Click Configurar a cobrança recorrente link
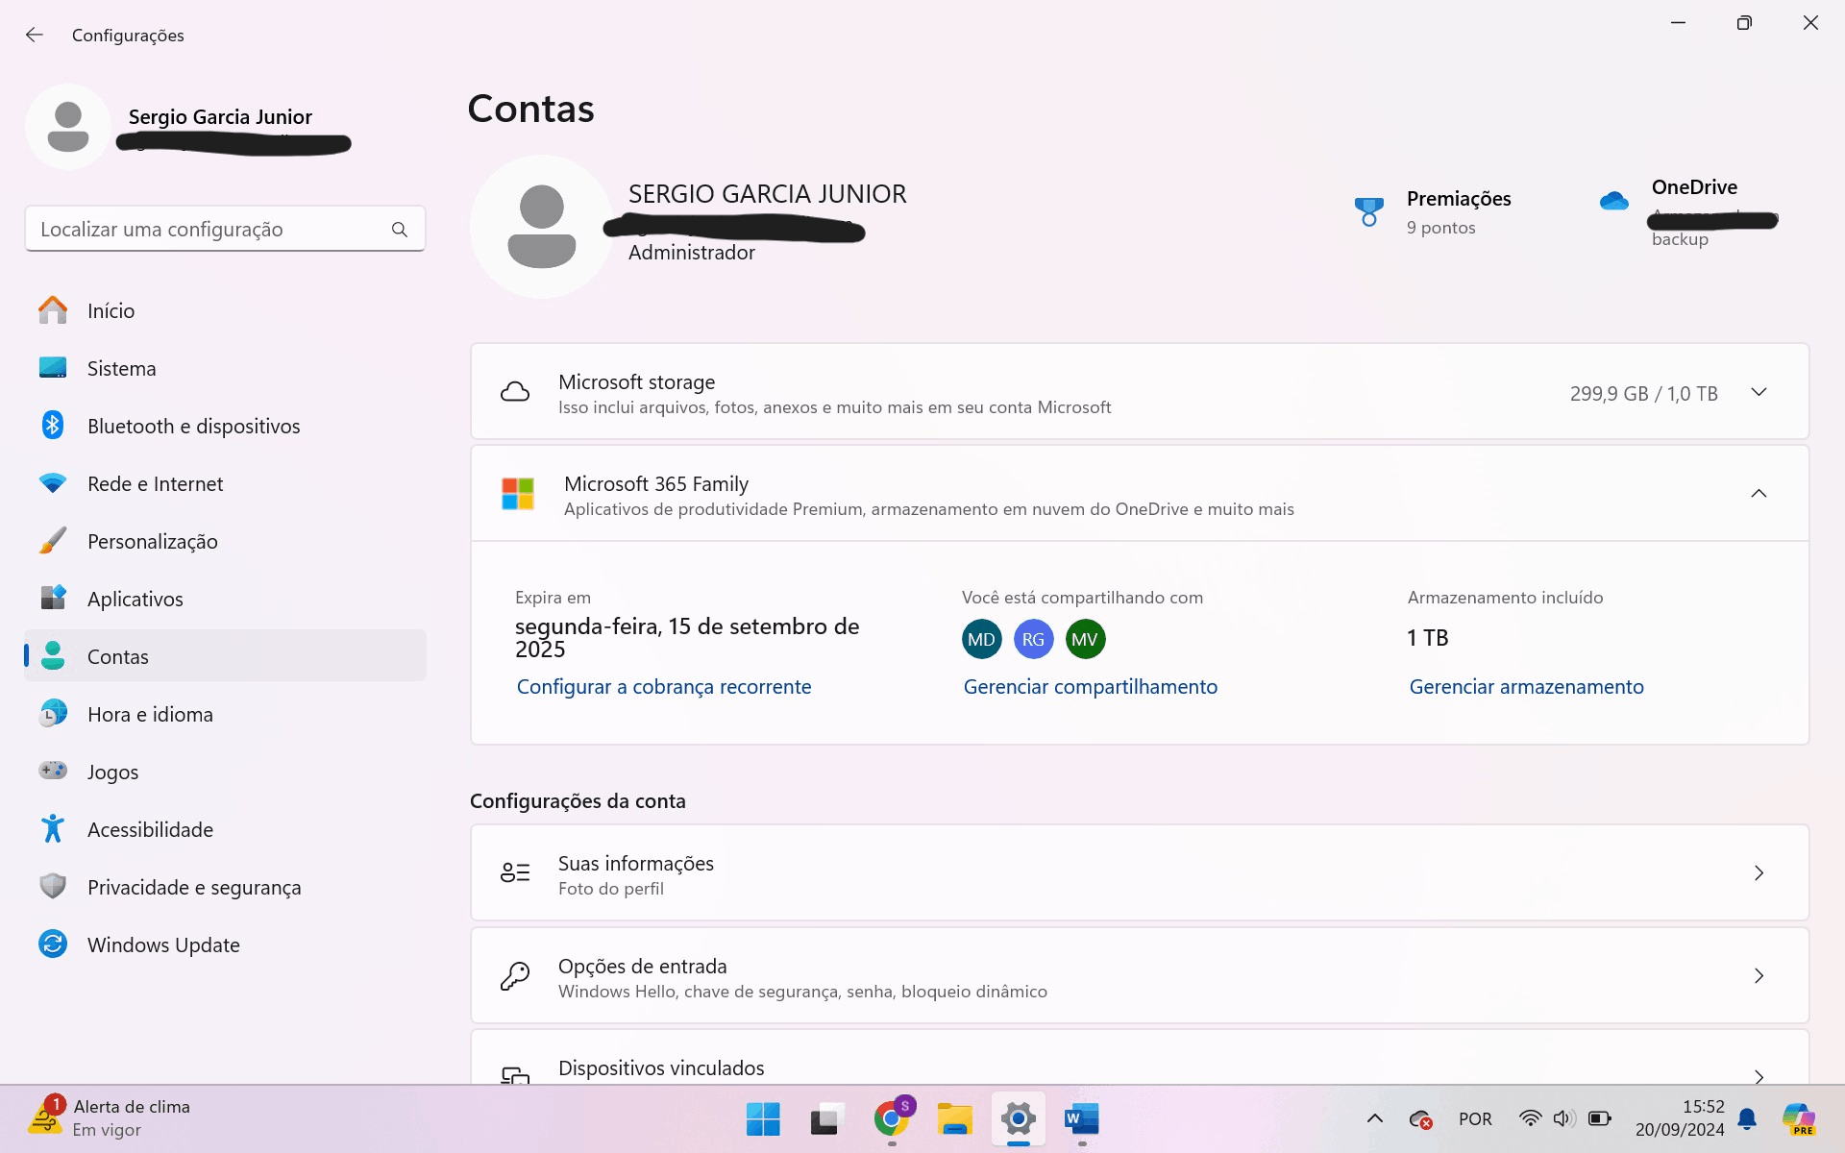 tap(664, 687)
